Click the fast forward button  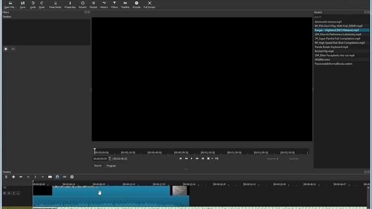pos(197,158)
